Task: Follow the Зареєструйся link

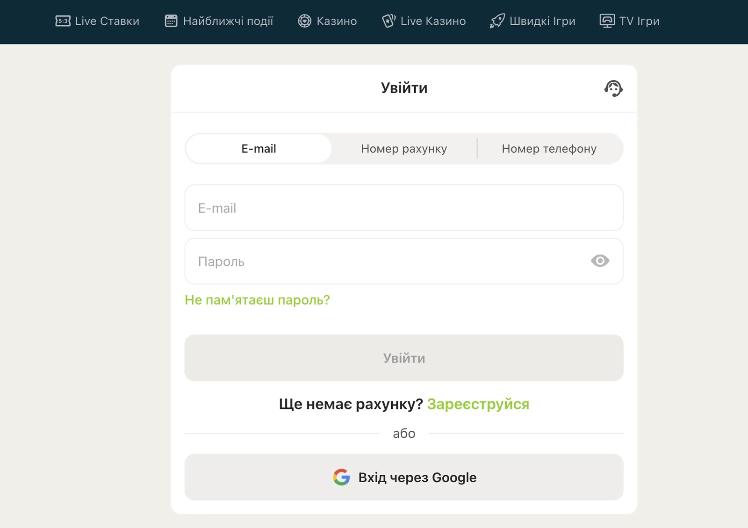Action: [478, 404]
